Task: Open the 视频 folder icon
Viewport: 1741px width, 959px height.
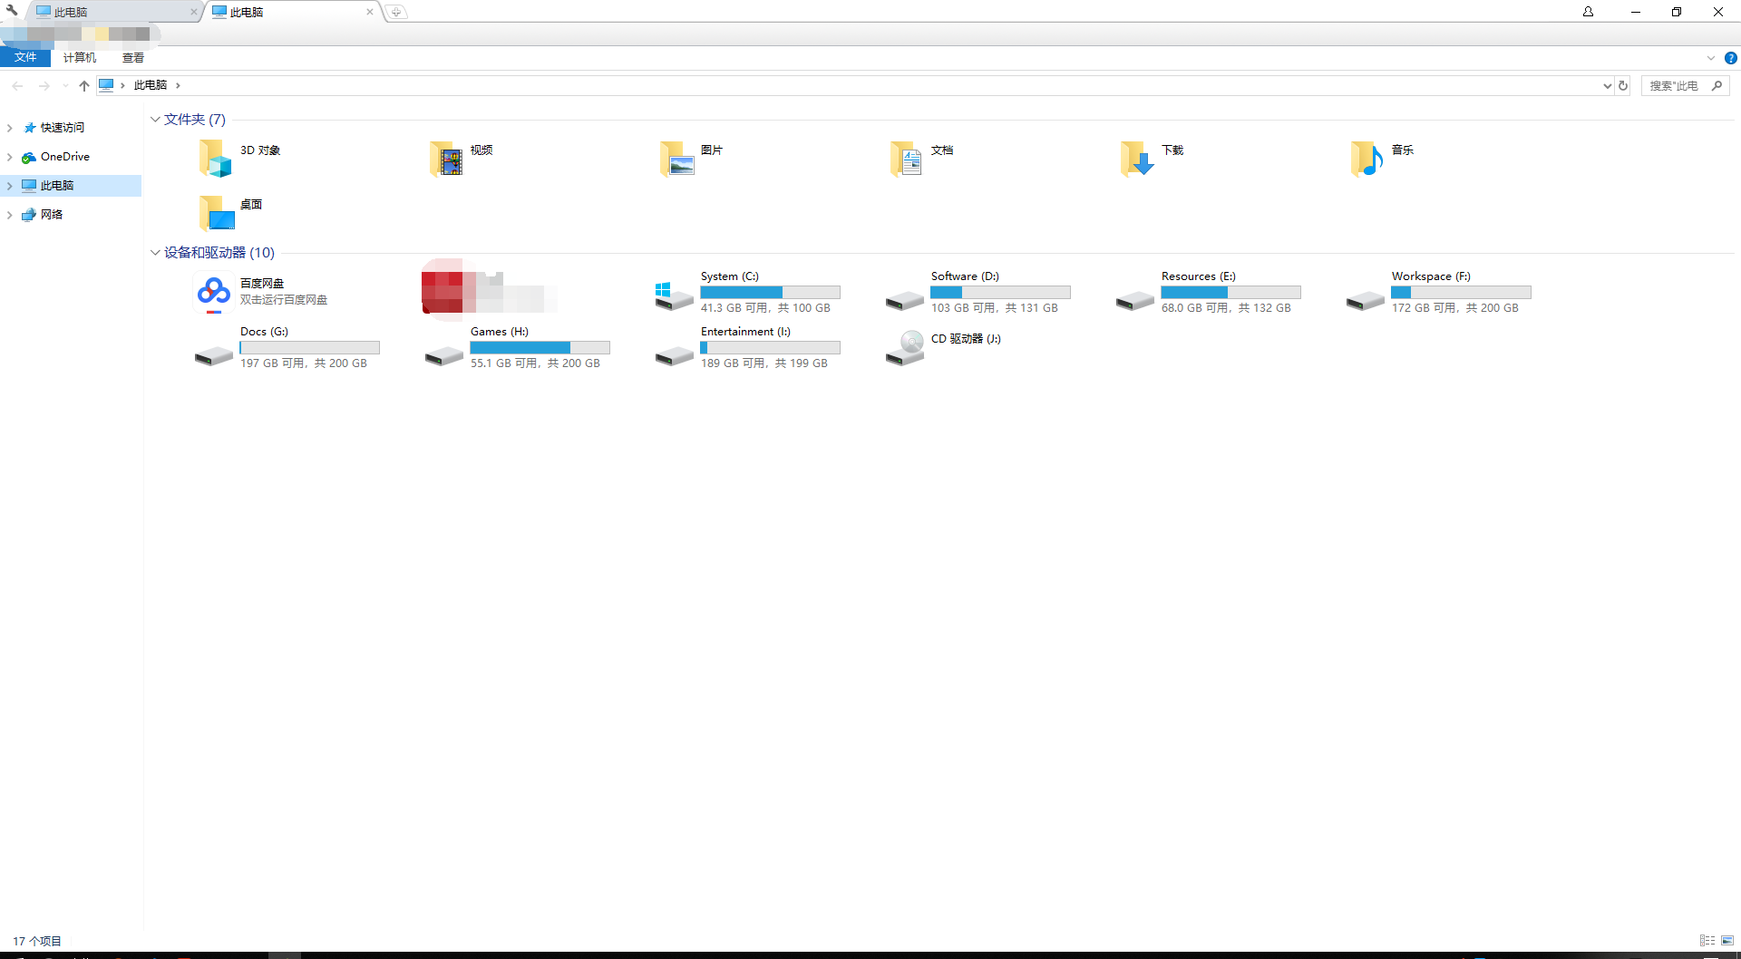Action: (x=446, y=159)
